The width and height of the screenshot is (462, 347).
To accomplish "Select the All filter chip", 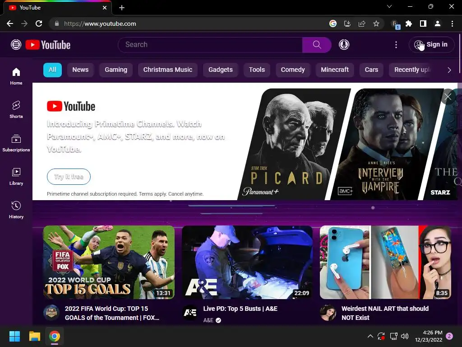I will pyautogui.click(x=52, y=70).
